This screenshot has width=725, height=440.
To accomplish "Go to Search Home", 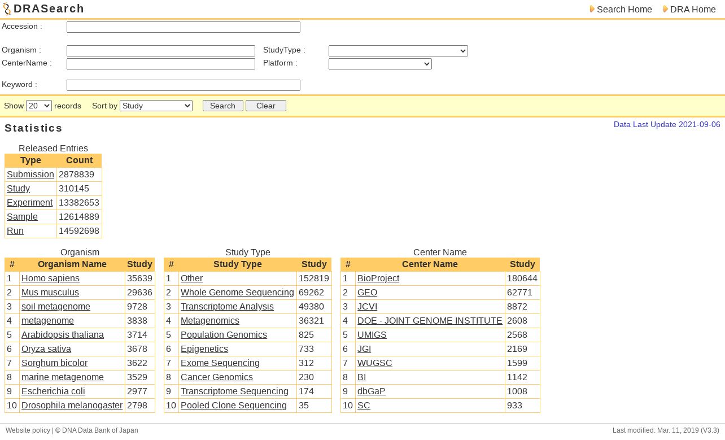I will tap(624, 9).
